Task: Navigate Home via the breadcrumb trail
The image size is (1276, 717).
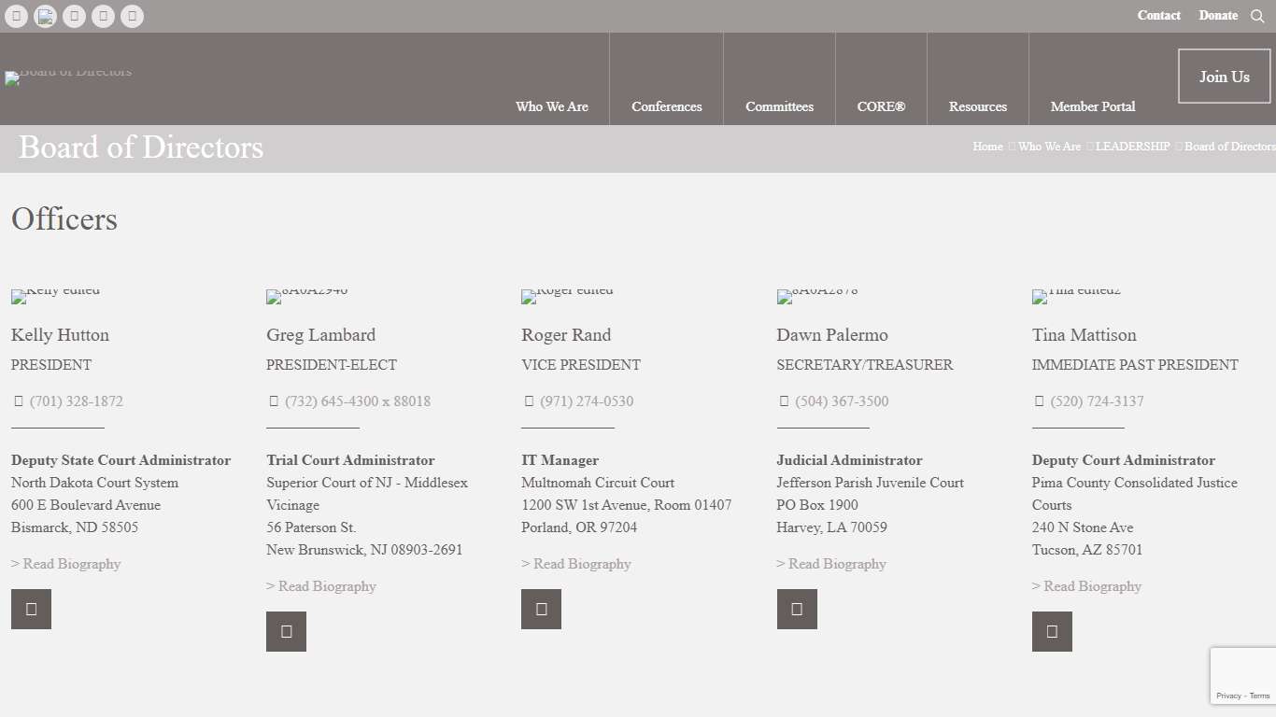Action: click(x=986, y=147)
